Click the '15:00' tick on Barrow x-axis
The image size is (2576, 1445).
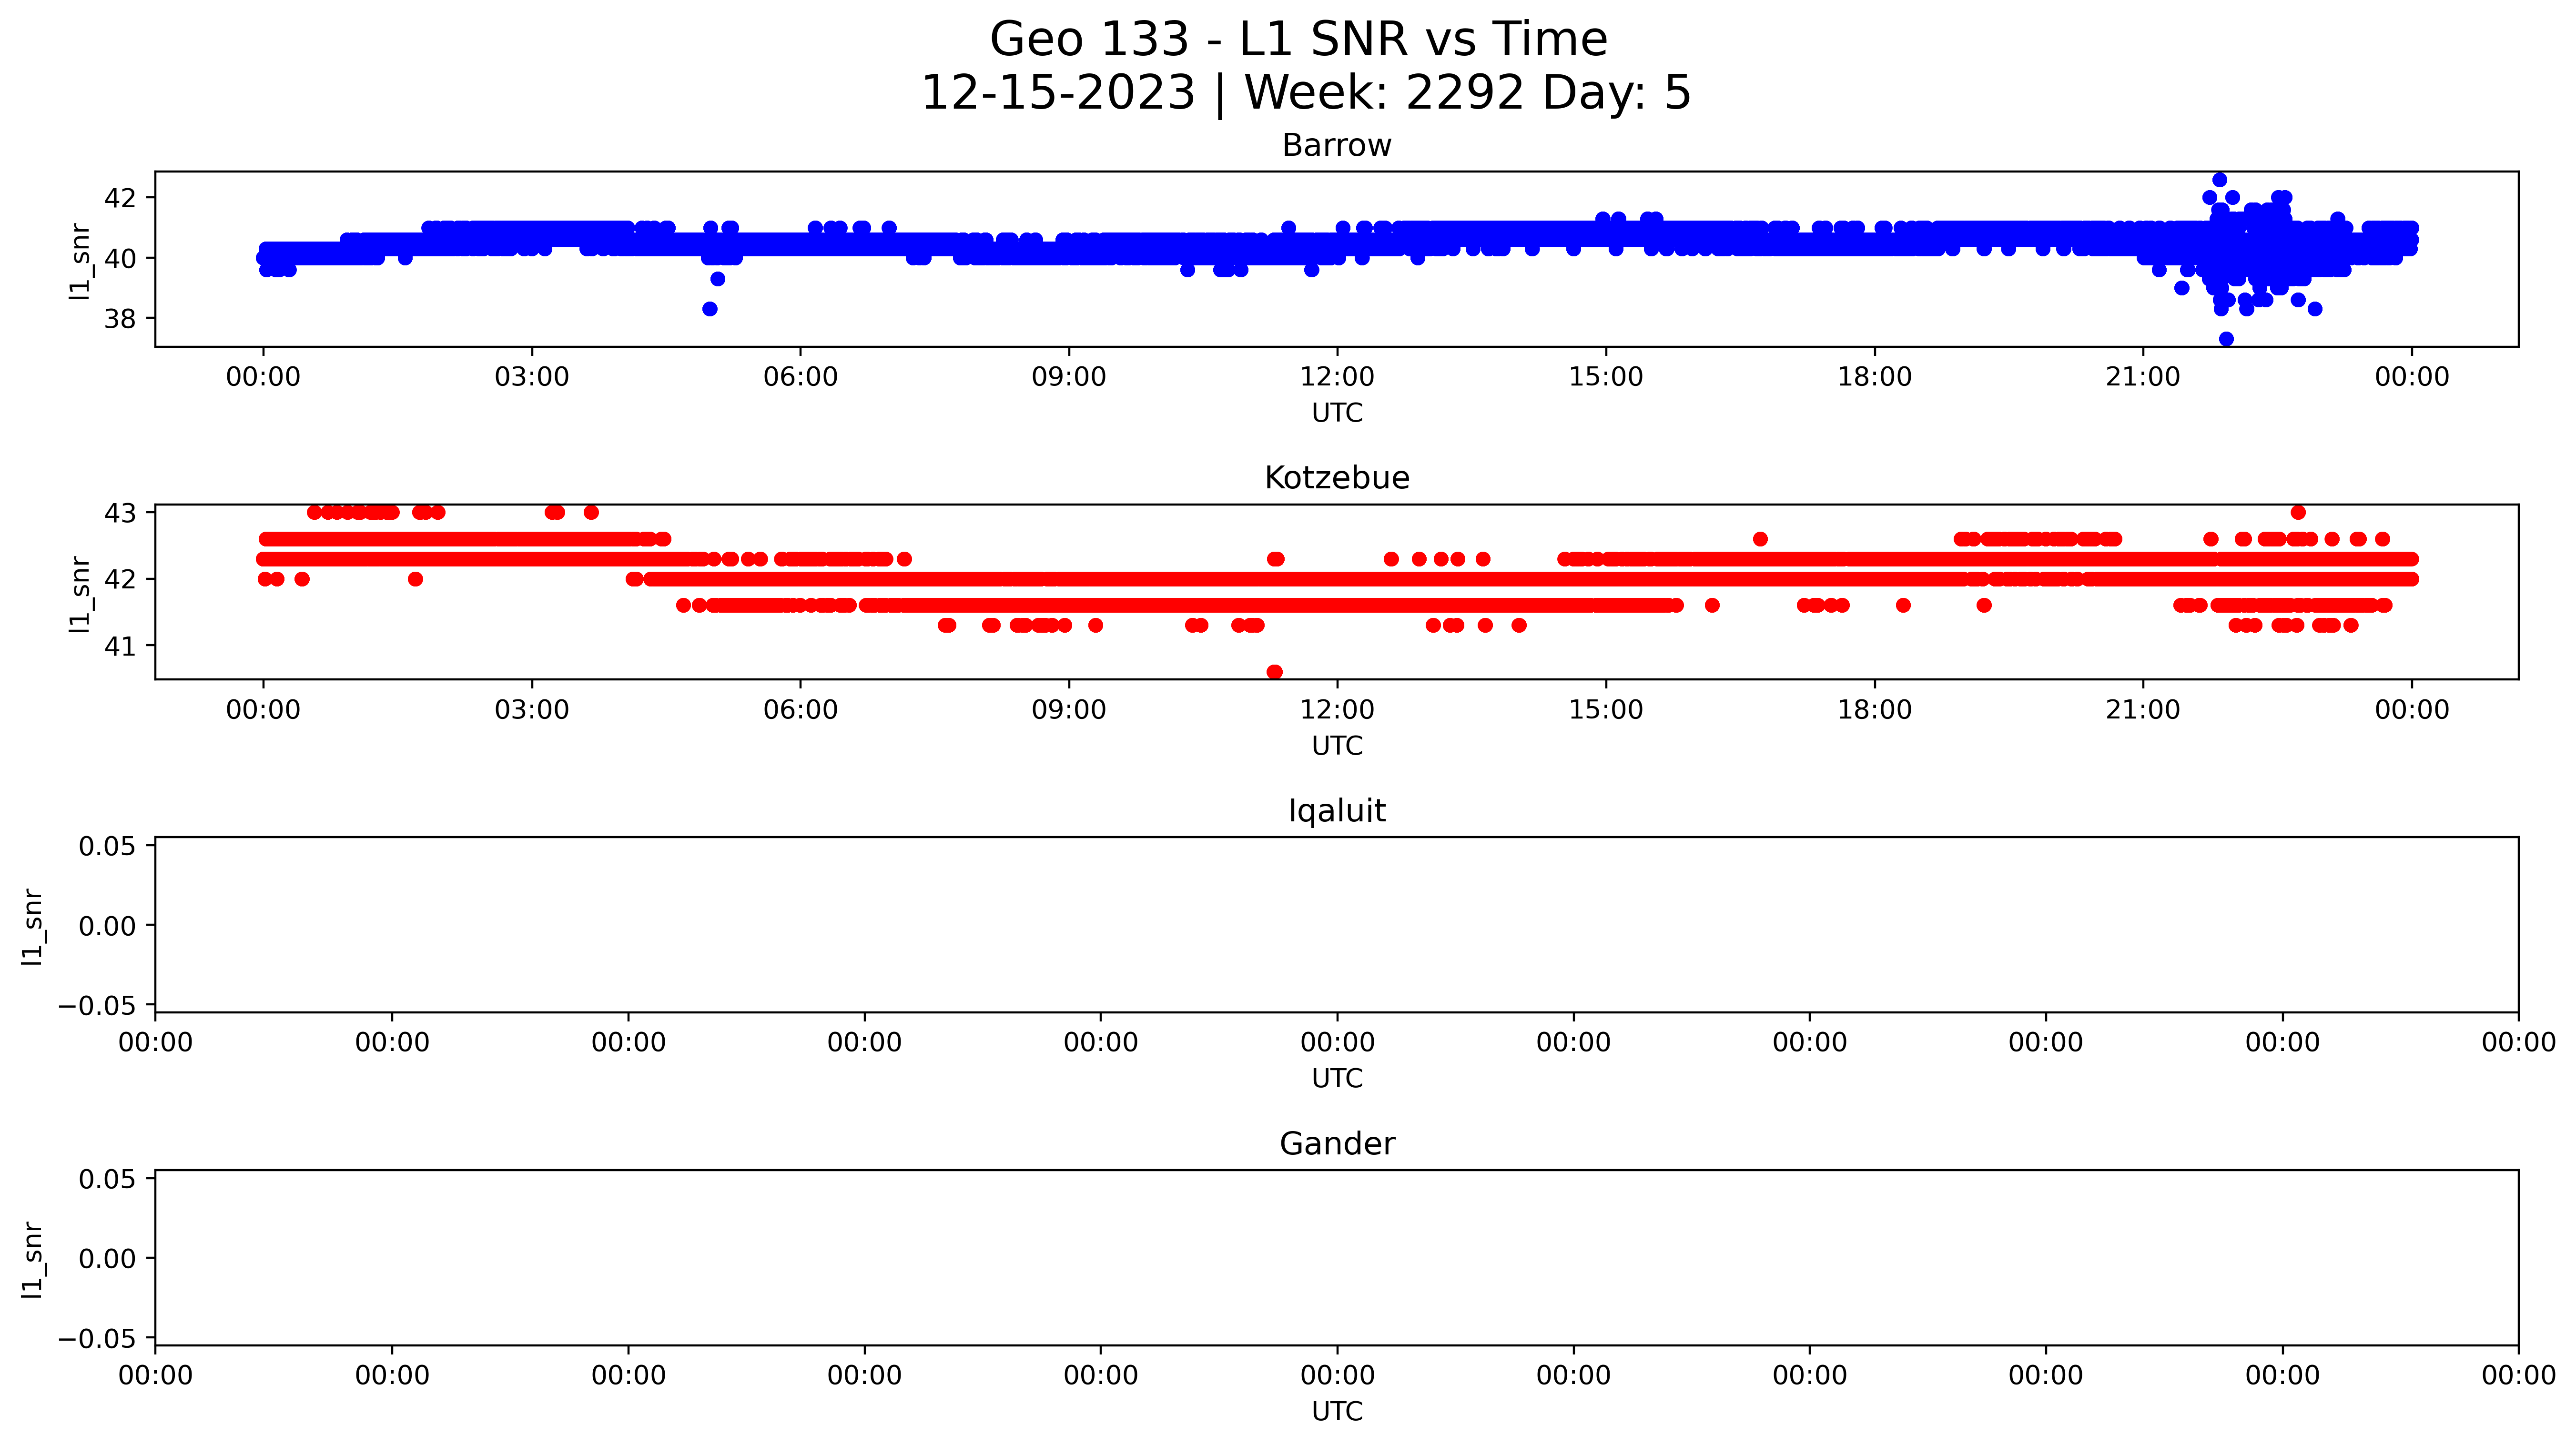1606,377
